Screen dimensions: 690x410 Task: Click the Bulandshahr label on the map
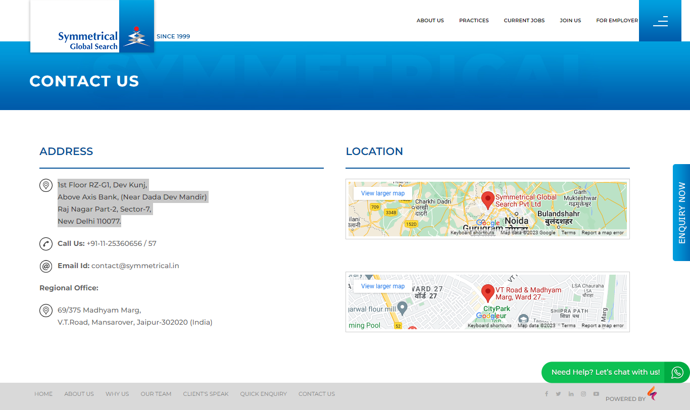(x=558, y=214)
